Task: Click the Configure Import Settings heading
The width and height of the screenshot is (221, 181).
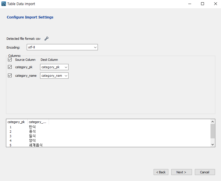Action: click(30, 17)
